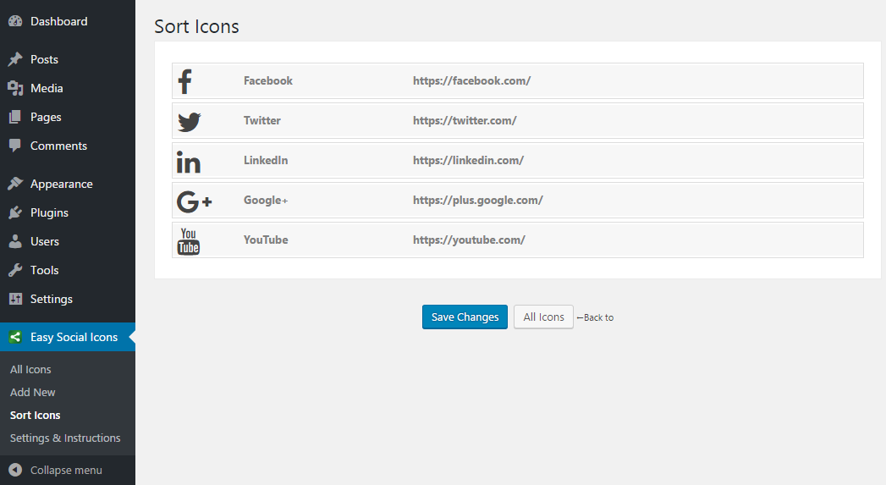Open the Tools menu
886x485 pixels.
pos(45,270)
